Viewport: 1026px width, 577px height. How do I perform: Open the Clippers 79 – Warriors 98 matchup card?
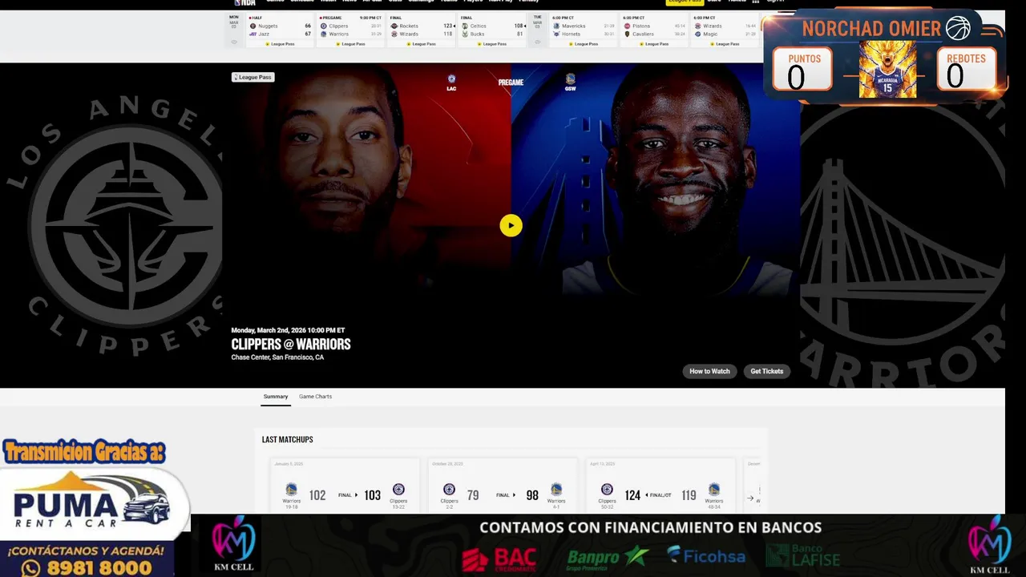pyautogui.click(x=503, y=485)
